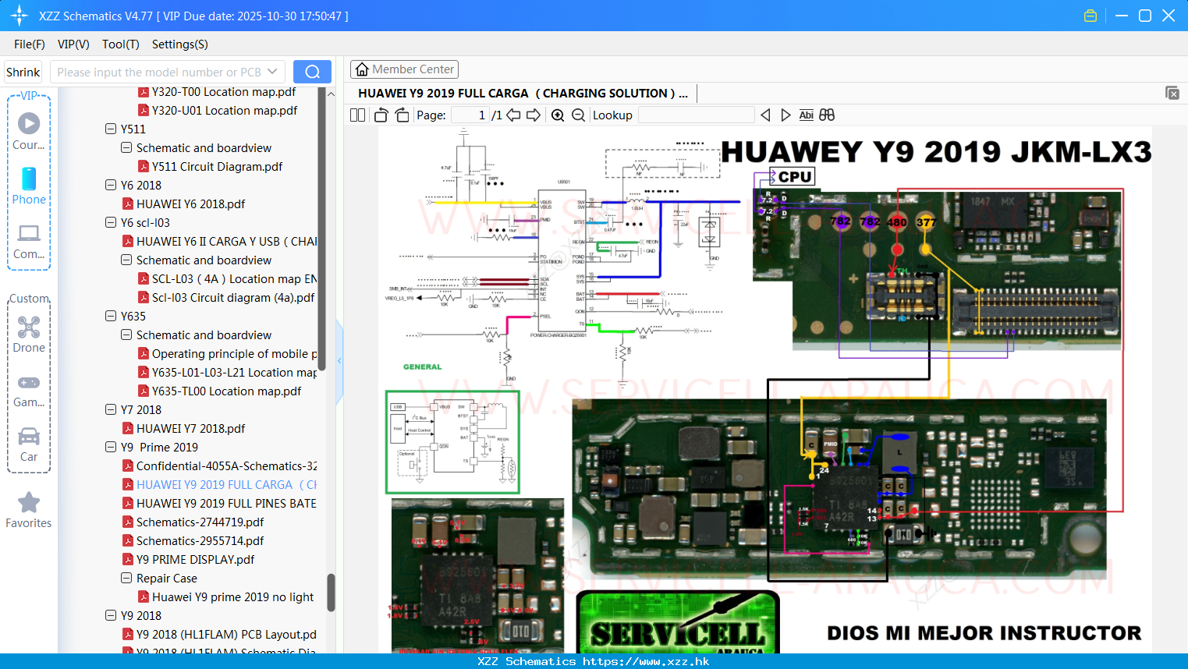Open Scl-l03 Circuit diagram (4a).pdf
The image size is (1188, 669).
click(x=226, y=298)
